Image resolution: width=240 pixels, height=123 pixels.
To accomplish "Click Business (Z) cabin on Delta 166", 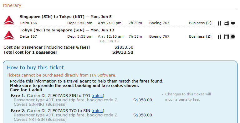I will click(200, 23).
